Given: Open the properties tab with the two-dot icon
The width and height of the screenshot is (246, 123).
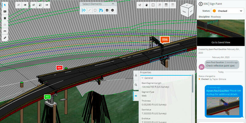Looking at the screenshot, I should [136, 96].
